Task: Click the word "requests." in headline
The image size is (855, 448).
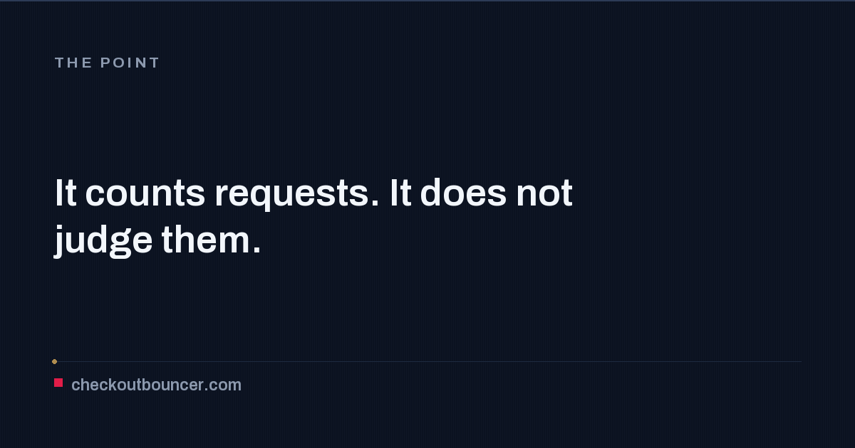Action: (297, 193)
